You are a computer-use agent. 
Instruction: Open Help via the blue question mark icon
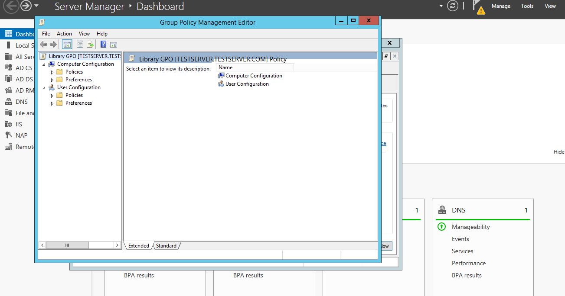(104, 44)
